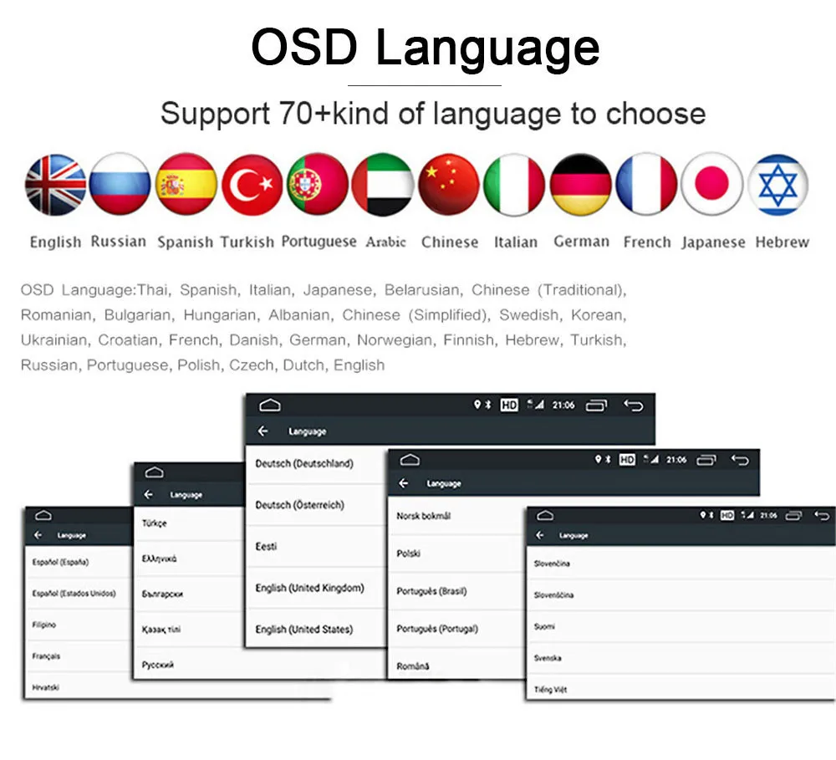836x760 pixels.
Task: Click the Russian flag icon
Action: coord(120,184)
